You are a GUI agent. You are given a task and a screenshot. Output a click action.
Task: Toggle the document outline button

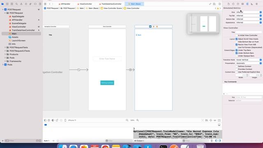[45, 120]
